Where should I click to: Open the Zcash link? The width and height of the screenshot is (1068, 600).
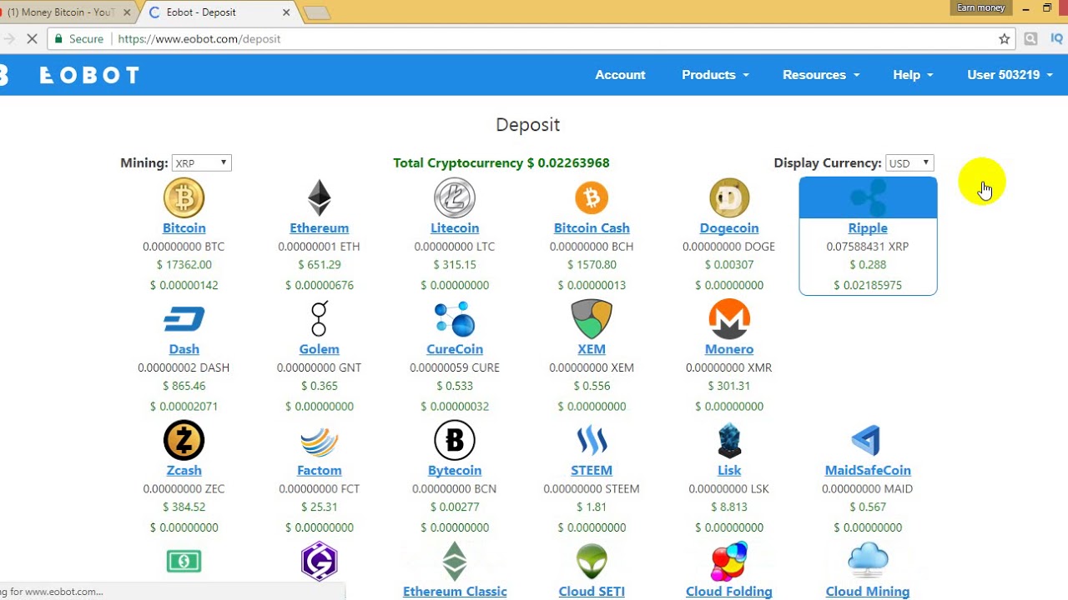click(x=184, y=471)
